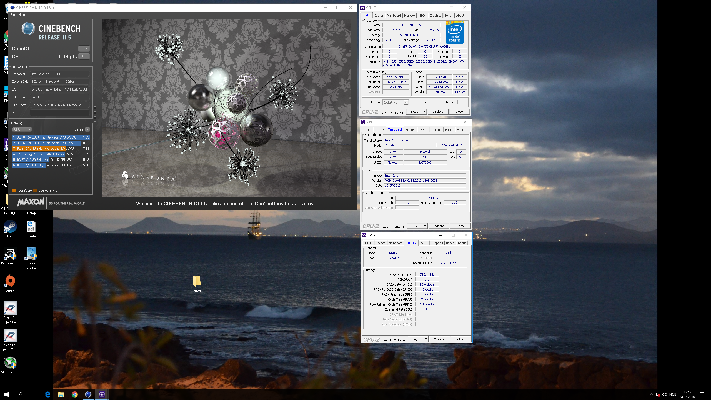This screenshot has width=711, height=400.
Task: Show hidden tray icons chevron
Action: click(651, 394)
